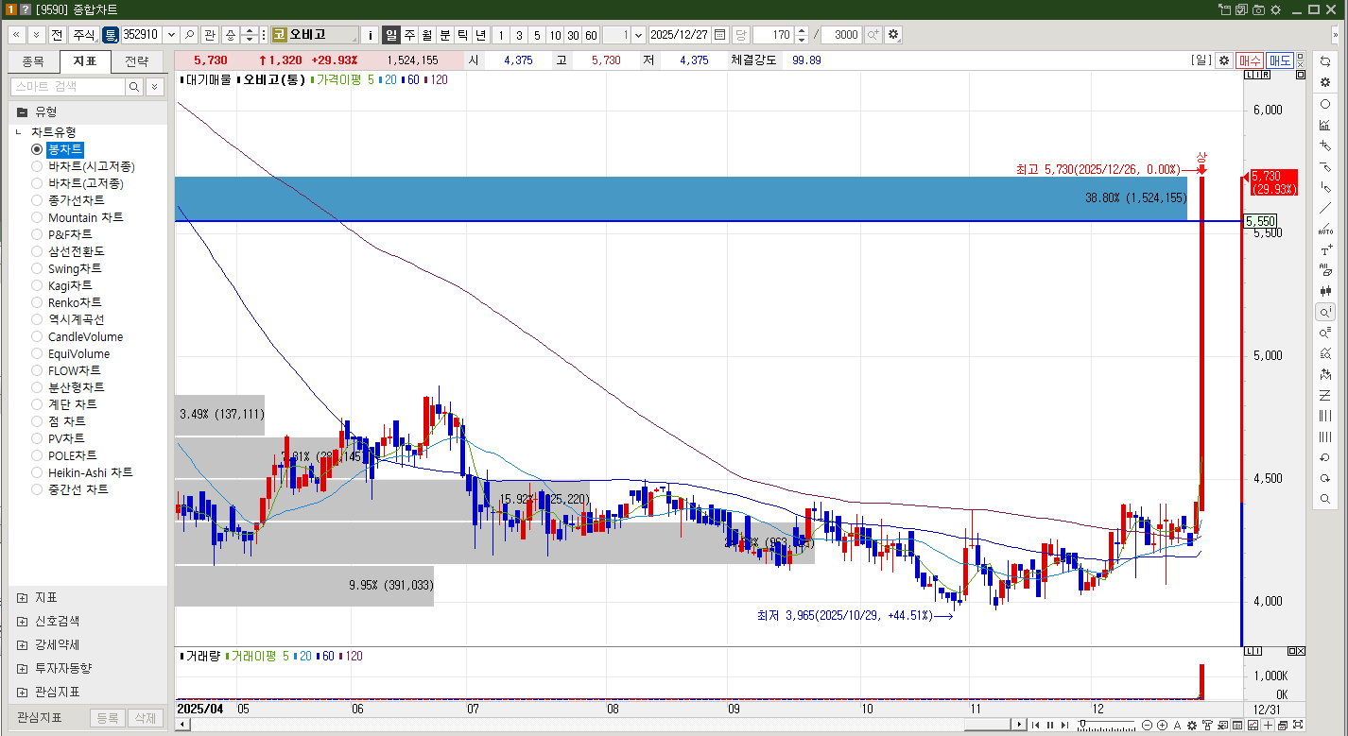Switch to the 종목 tab
This screenshot has width=1348, height=736.
33,61
